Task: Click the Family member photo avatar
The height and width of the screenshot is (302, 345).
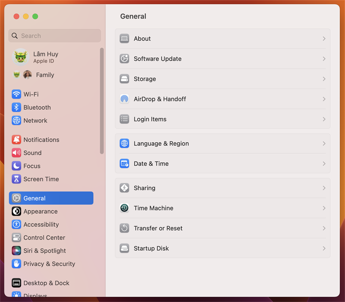Action: click(x=28, y=75)
